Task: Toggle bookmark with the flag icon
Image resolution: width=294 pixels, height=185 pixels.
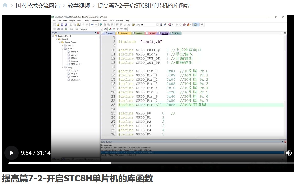Action: click(101, 25)
